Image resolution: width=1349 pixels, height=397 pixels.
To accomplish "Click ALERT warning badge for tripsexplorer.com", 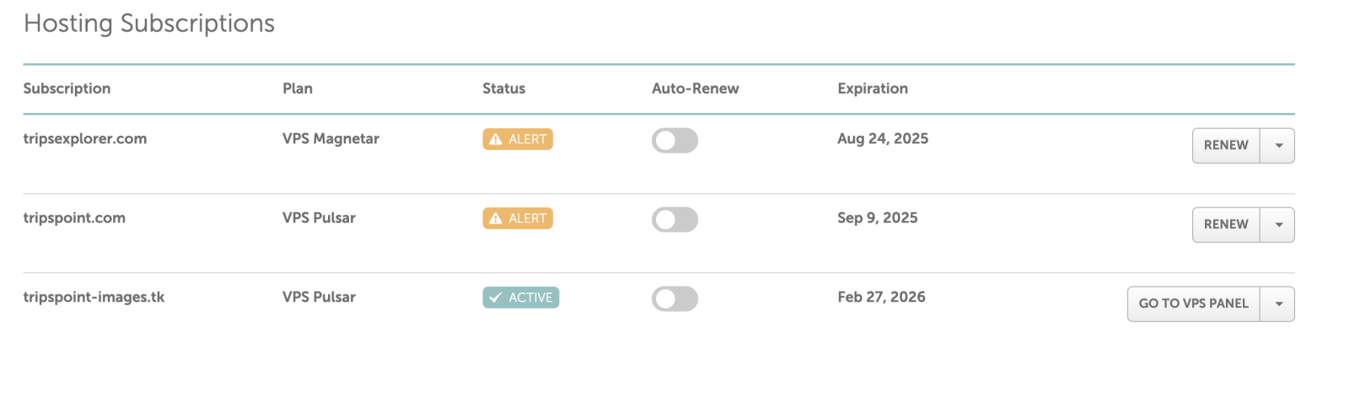I will pos(518,139).
